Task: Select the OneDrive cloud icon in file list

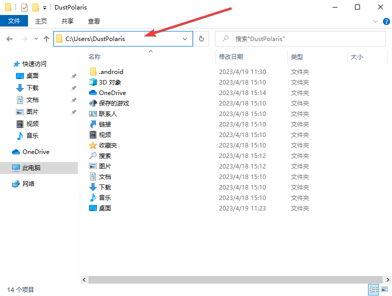Action: tap(93, 93)
